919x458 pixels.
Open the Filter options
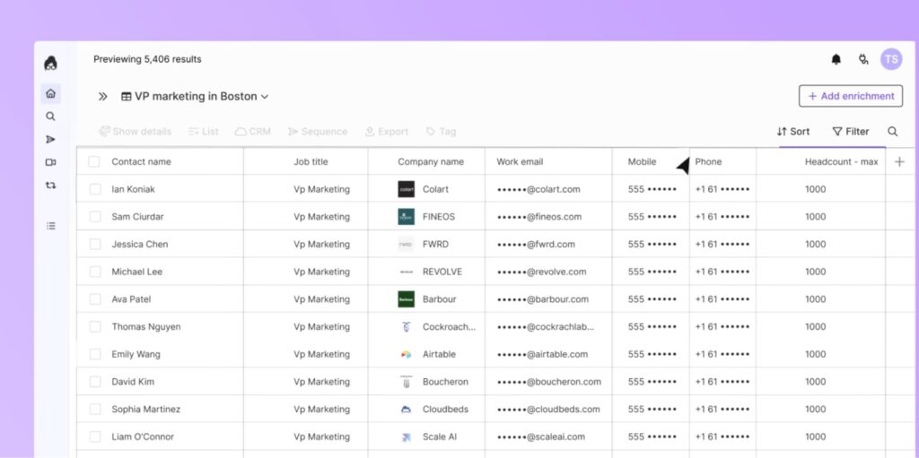coord(850,132)
